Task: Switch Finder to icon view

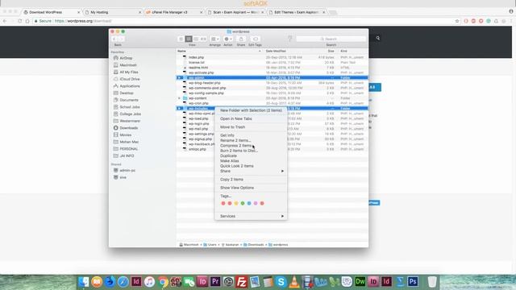Action: tap(181, 39)
